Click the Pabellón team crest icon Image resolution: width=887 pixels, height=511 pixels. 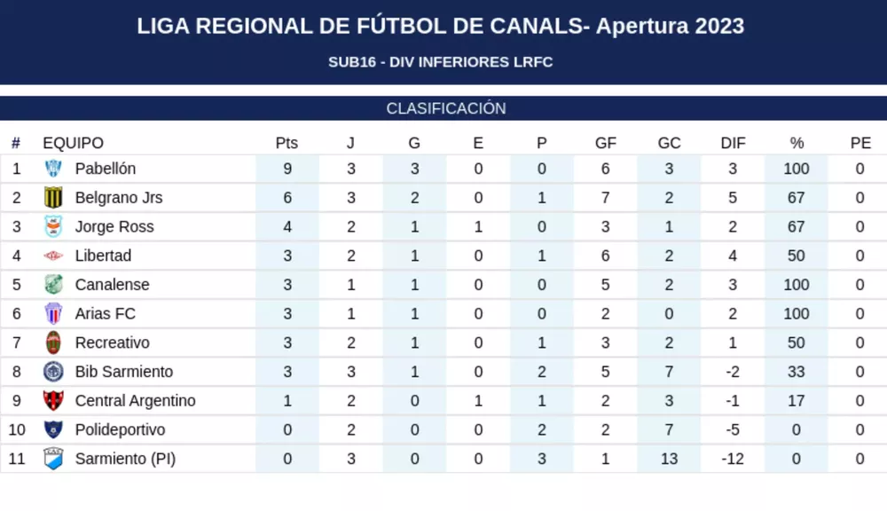(x=53, y=169)
